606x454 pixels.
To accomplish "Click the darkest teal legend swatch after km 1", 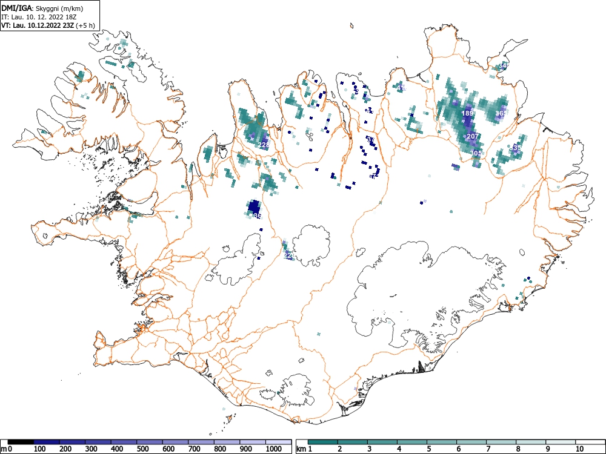I will tap(323, 442).
